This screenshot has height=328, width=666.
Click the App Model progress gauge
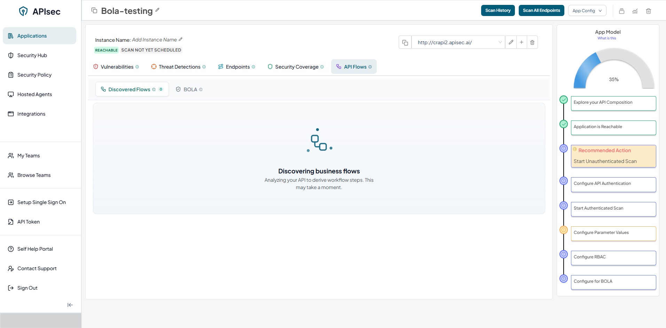click(614, 70)
